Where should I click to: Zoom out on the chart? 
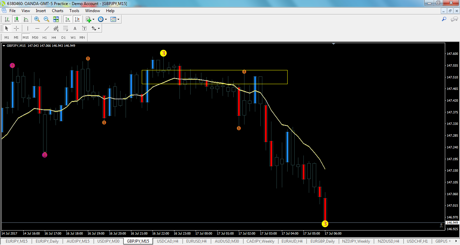pos(46,19)
